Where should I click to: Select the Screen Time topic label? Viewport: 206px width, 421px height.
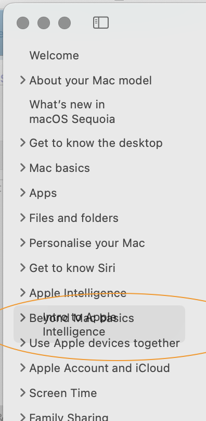pyautogui.click(x=63, y=393)
